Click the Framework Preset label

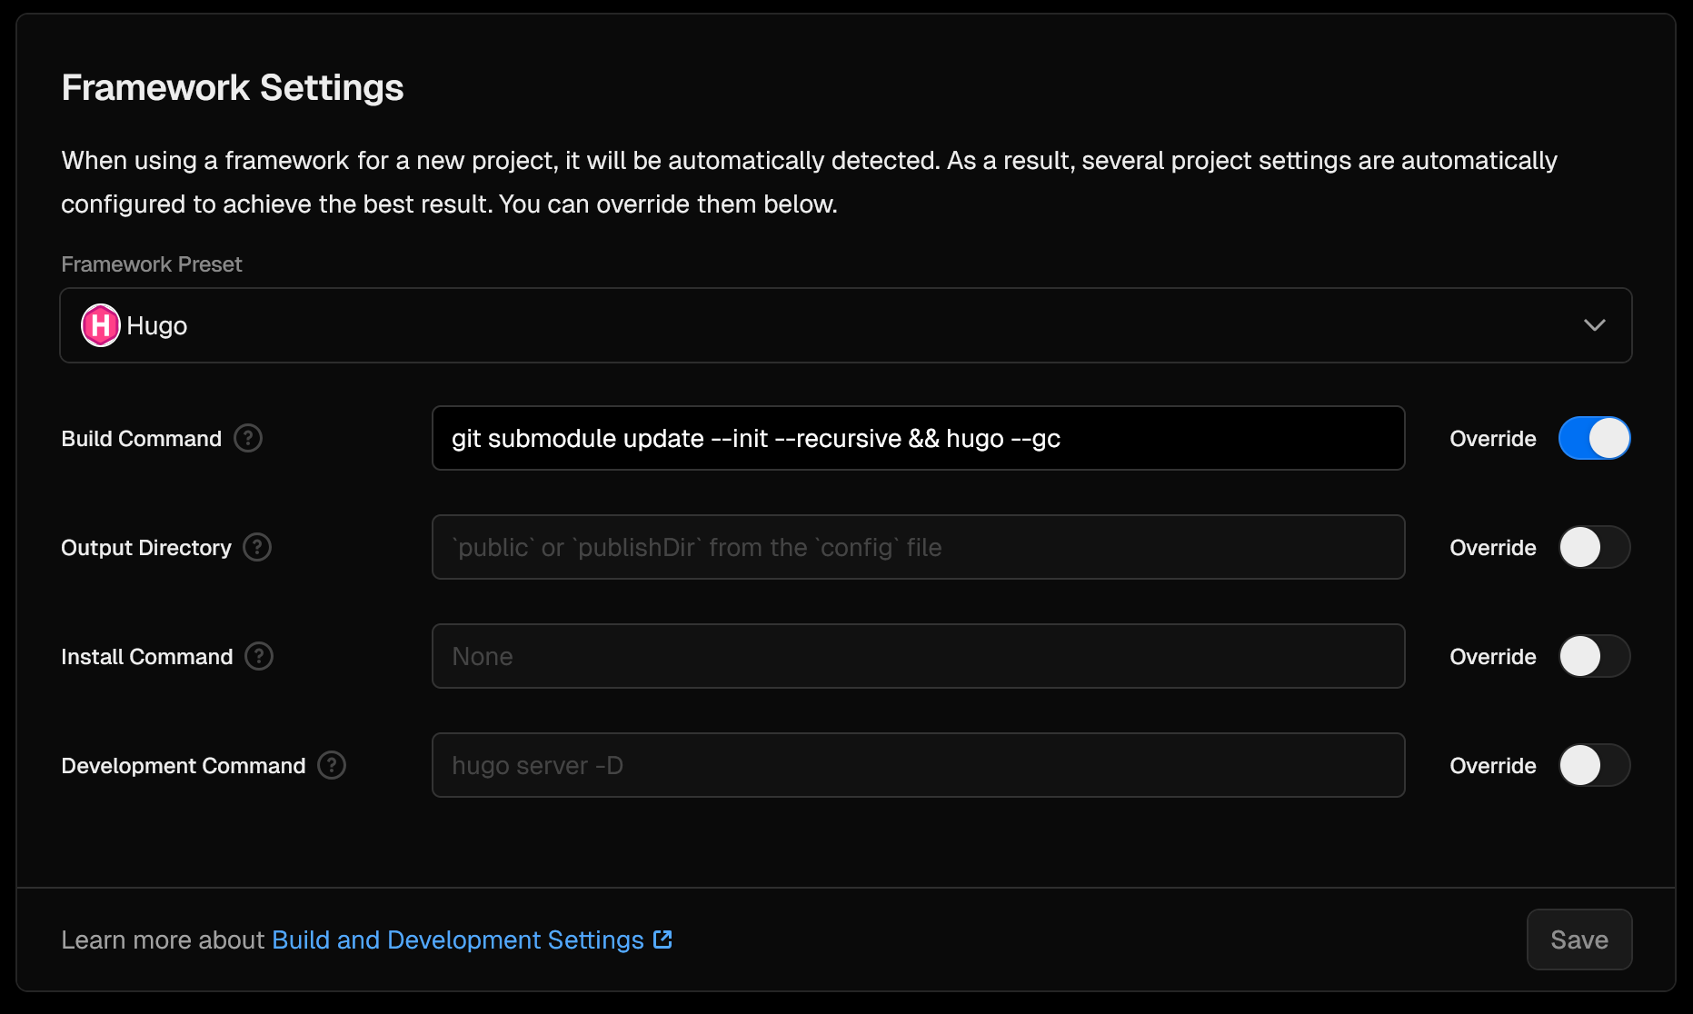pos(152,264)
